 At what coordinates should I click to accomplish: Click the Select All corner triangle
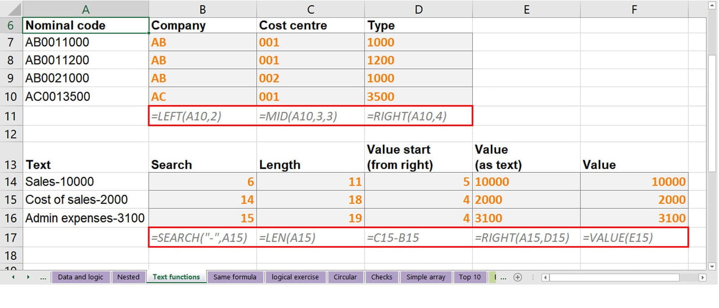[11, 9]
